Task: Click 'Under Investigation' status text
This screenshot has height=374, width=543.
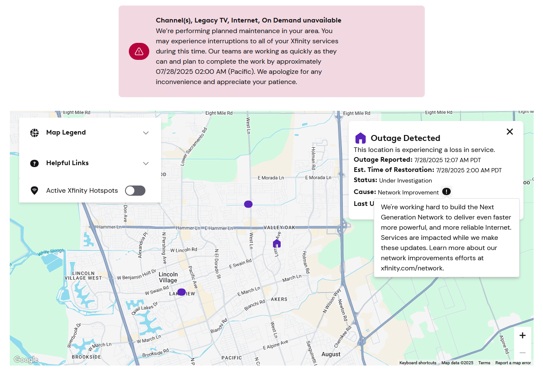Action: click(x=406, y=180)
